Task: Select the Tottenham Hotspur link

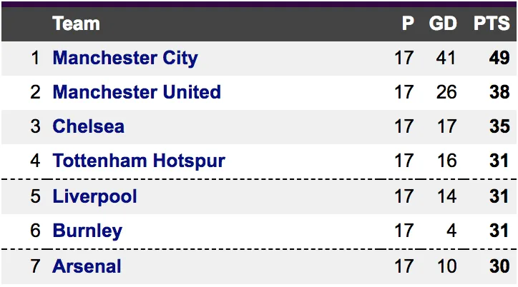Action: click(139, 161)
